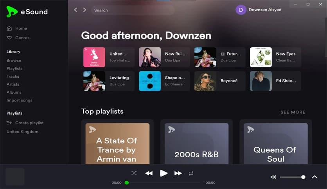Open the Ed Sheeran artist card
The image size is (327, 189).
click(275, 81)
